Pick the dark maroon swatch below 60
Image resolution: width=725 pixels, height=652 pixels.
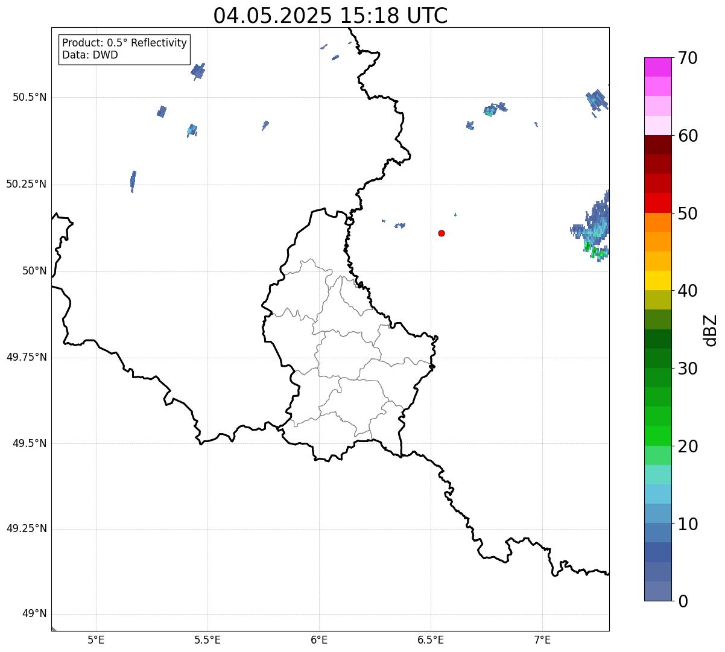tap(657, 145)
